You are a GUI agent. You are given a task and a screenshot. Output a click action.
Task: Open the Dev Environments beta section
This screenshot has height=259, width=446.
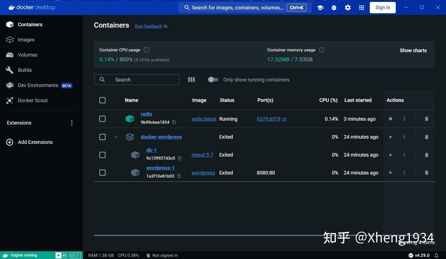click(x=38, y=85)
